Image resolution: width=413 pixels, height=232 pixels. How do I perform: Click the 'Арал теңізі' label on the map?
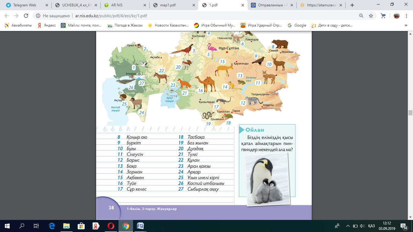coord(170,99)
